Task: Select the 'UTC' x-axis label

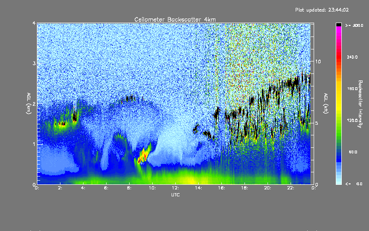Action: pos(175,195)
